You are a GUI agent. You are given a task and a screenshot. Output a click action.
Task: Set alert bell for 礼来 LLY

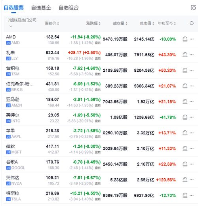(185, 55)
